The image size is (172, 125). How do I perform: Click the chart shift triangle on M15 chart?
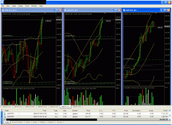(x=45, y=13)
